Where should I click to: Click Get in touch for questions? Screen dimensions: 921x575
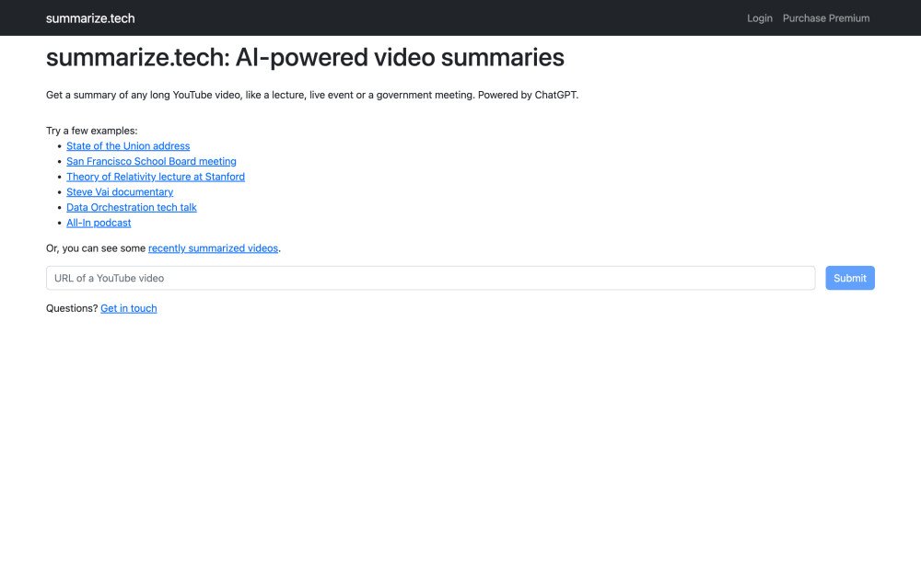tap(128, 308)
